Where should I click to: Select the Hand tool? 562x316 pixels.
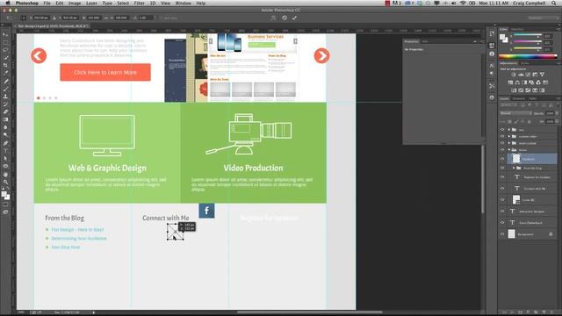(x=5, y=175)
